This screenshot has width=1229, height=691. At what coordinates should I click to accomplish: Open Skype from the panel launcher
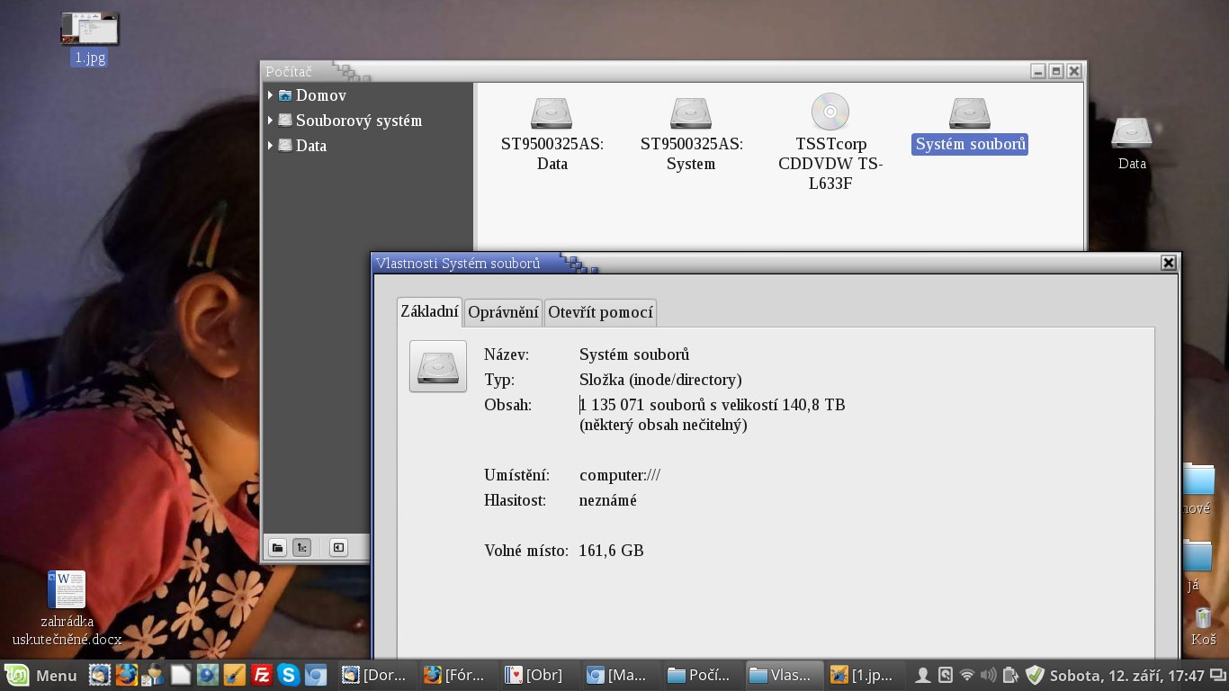click(289, 675)
